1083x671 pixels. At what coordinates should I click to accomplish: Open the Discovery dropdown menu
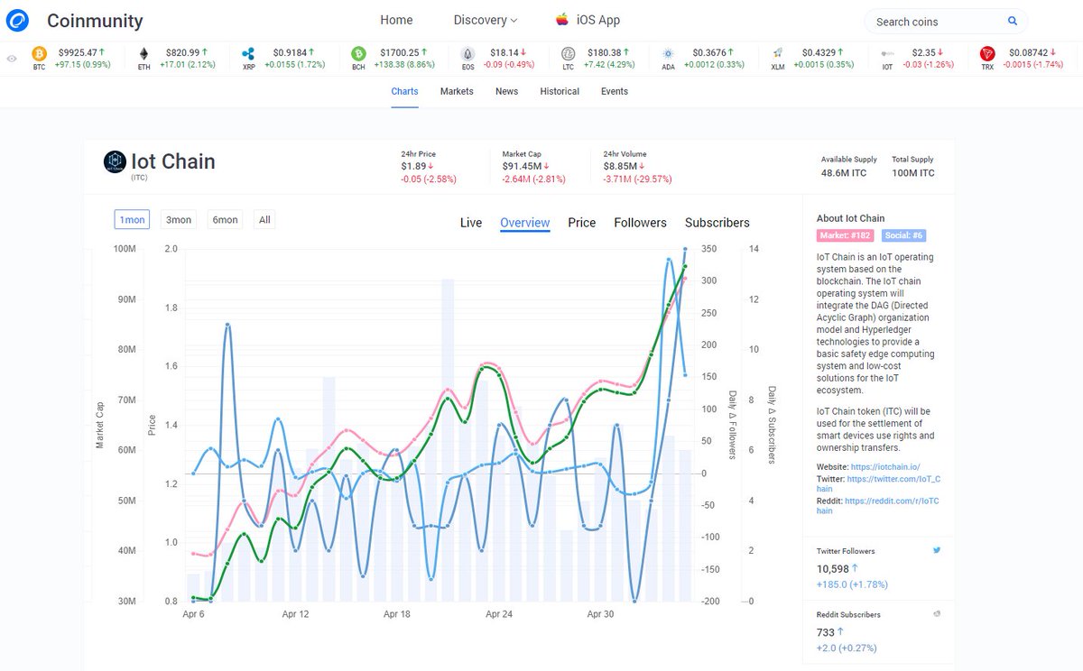tap(486, 20)
